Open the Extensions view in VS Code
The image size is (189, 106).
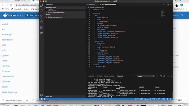tap(41, 27)
